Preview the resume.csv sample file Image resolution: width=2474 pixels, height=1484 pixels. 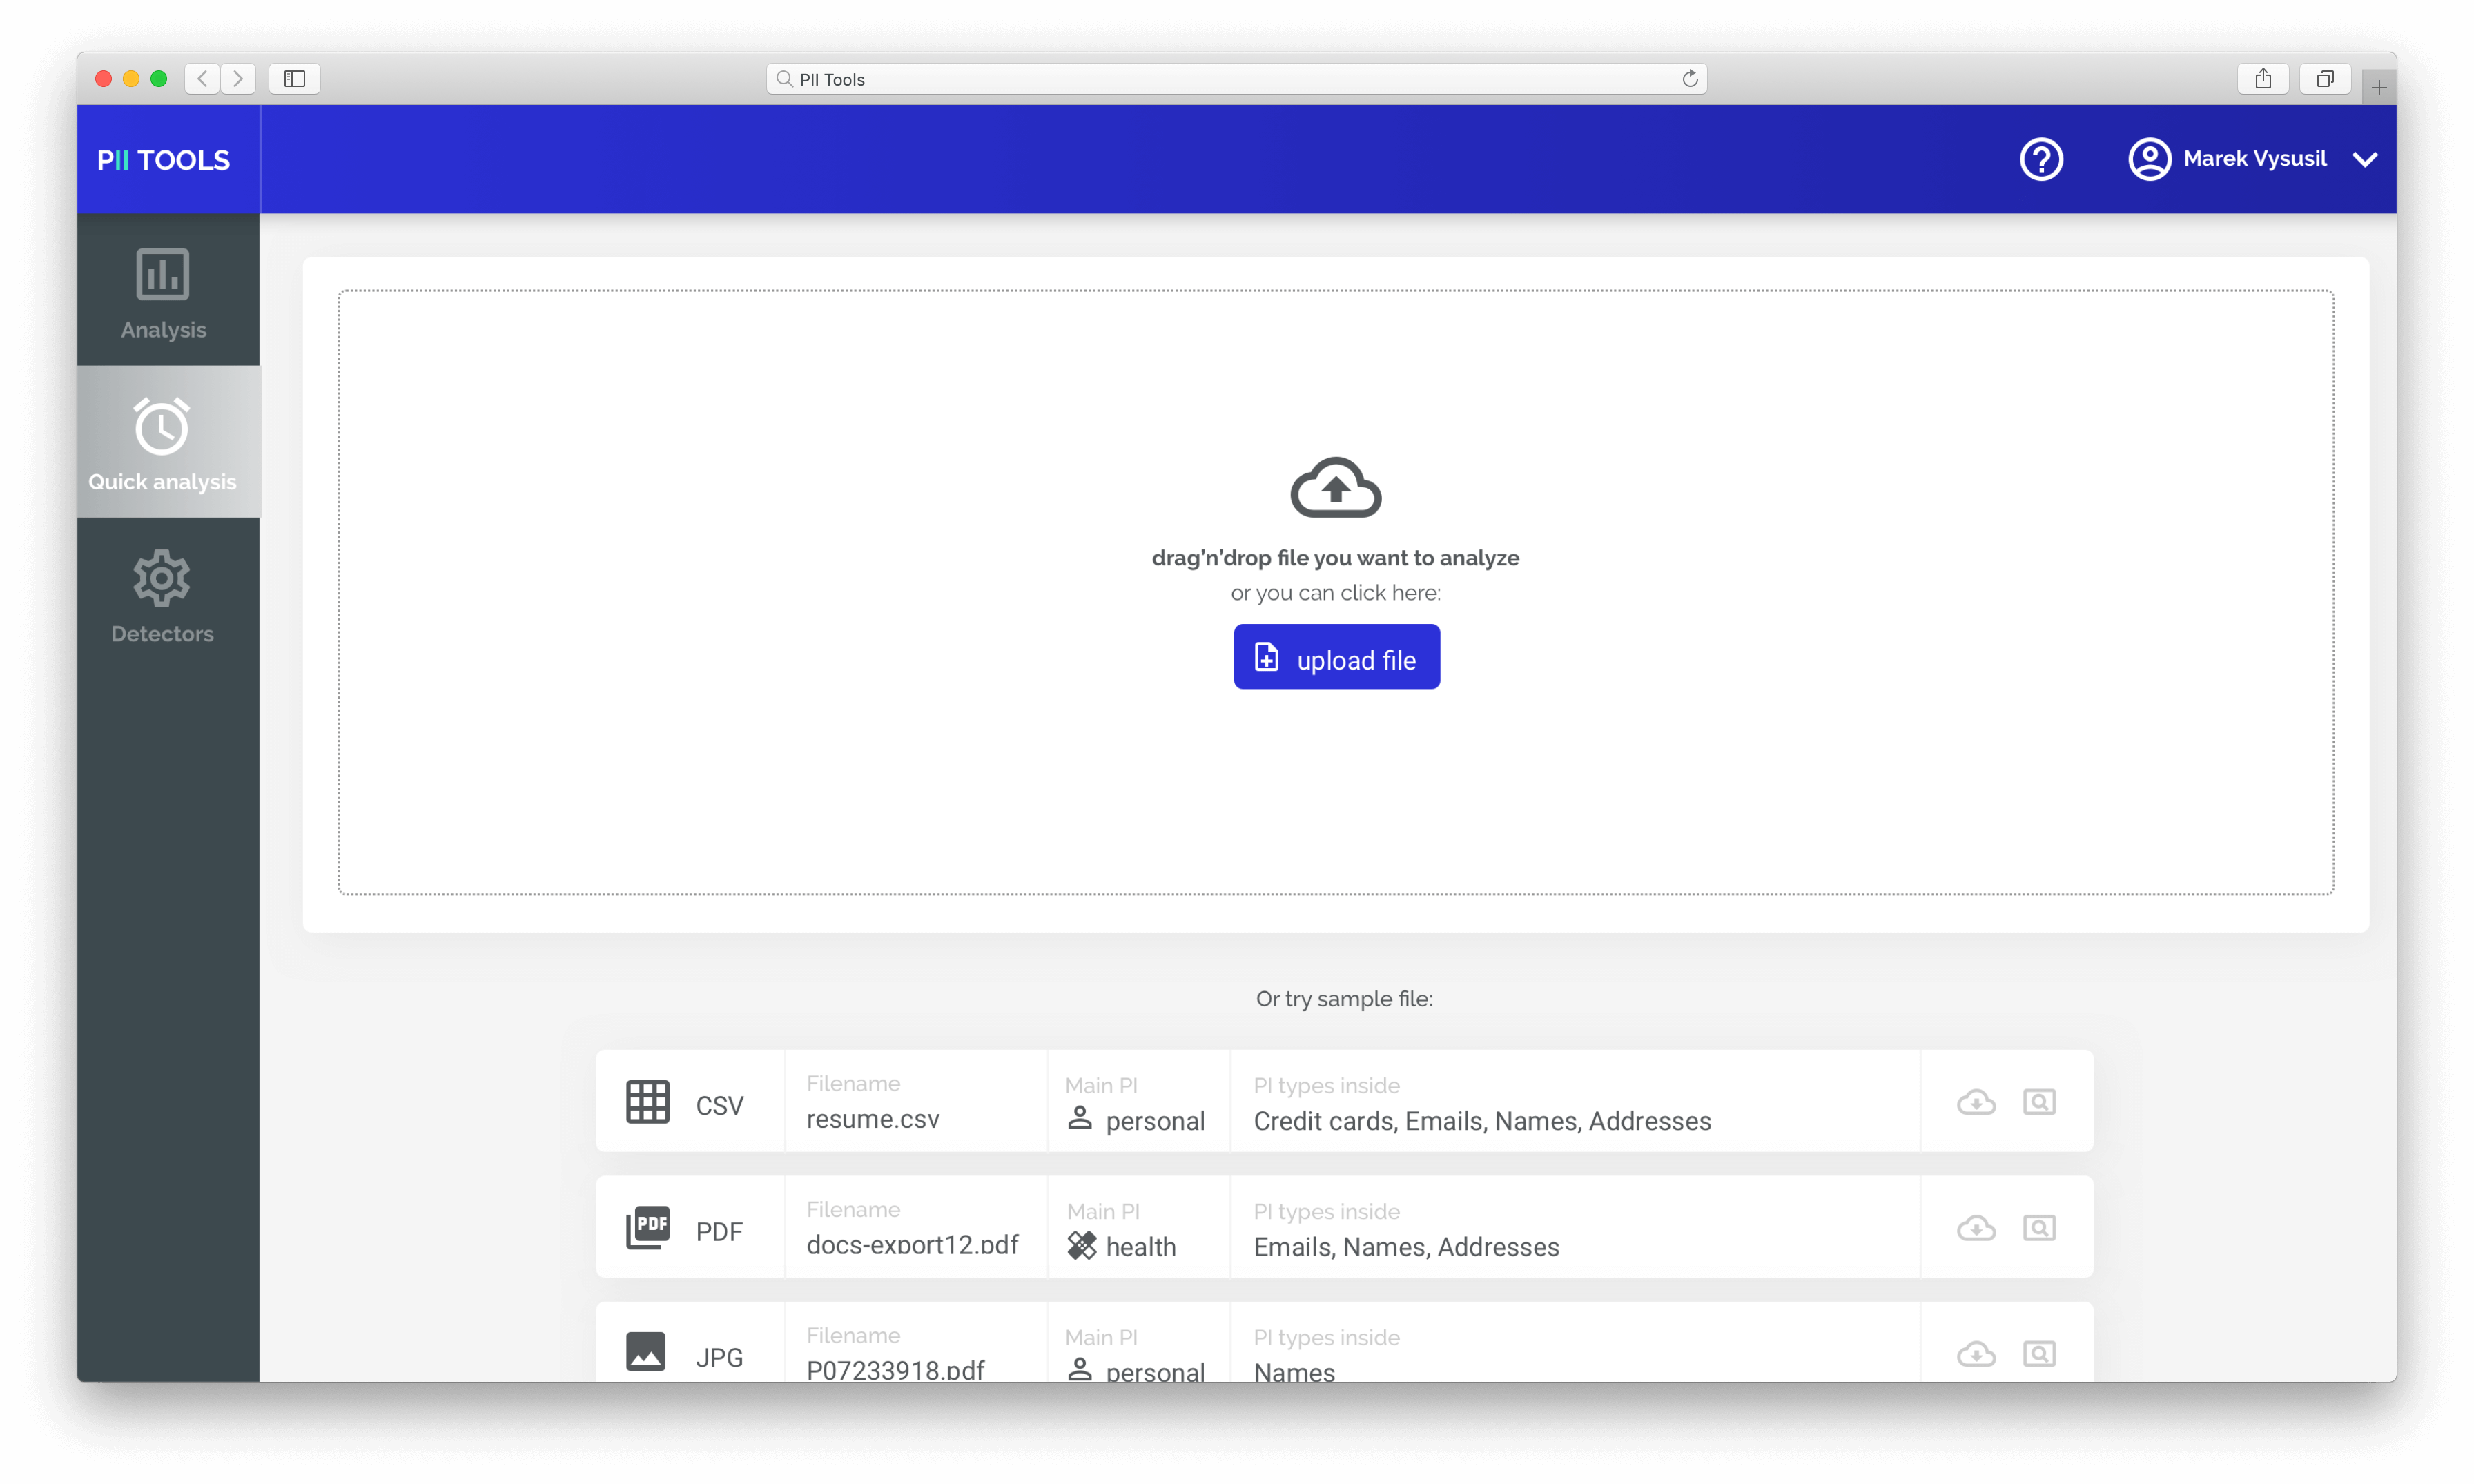point(2039,1102)
